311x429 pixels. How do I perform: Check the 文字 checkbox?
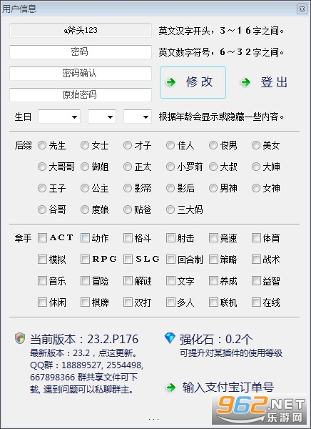pyautogui.click(x=170, y=281)
